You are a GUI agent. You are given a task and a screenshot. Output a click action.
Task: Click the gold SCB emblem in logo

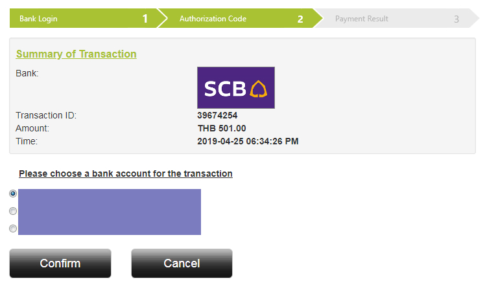pyautogui.click(x=259, y=88)
